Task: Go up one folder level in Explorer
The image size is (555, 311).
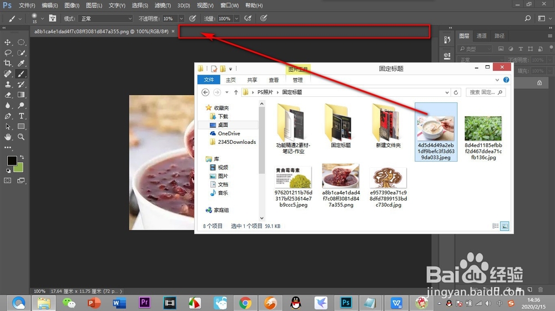Action: point(236,92)
